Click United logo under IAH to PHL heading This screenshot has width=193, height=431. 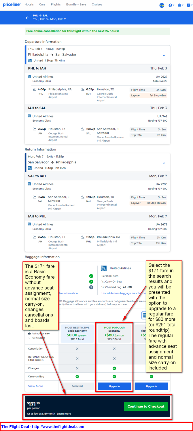pos(29,224)
